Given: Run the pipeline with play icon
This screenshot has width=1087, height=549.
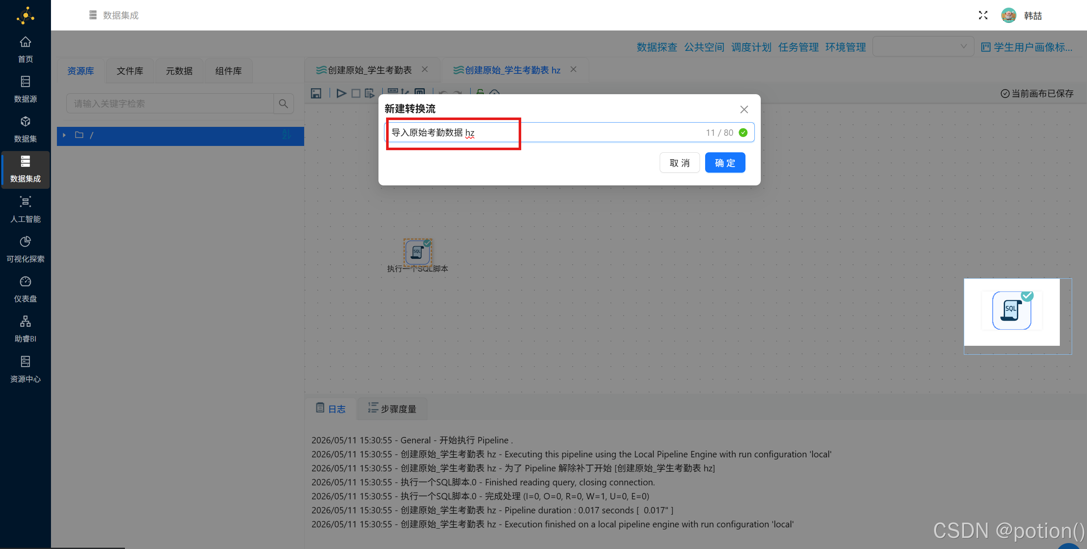Looking at the screenshot, I should (x=341, y=93).
